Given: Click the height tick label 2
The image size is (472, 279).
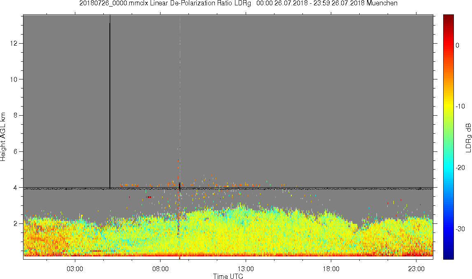Looking at the screenshot, I should click(x=16, y=223).
